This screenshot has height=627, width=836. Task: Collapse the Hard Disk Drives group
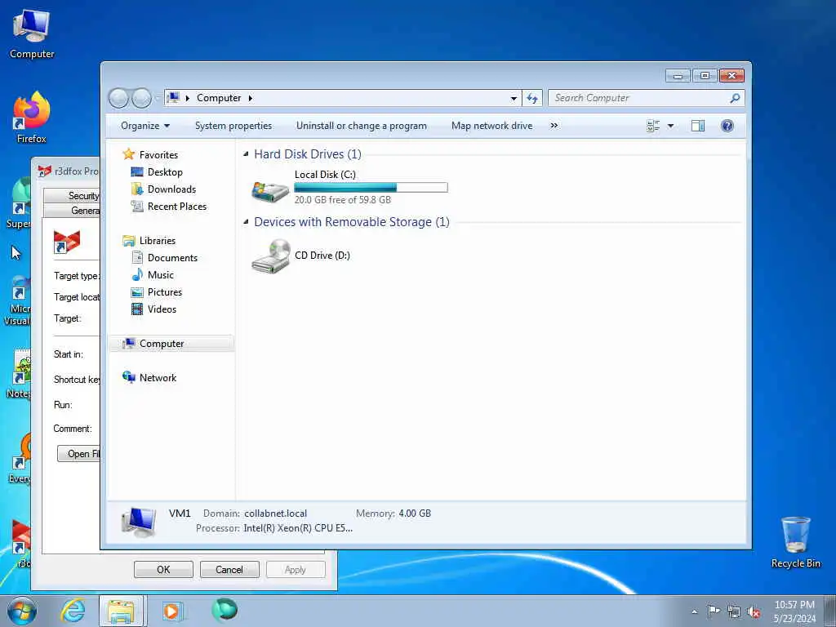click(x=246, y=154)
